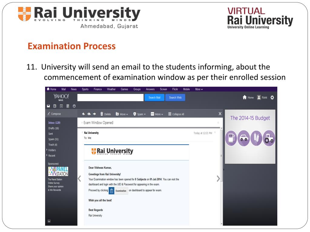This screenshot has width=310, height=232.
Task: Go to previous email with left chevron
Action: pyautogui.click(x=80, y=179)
